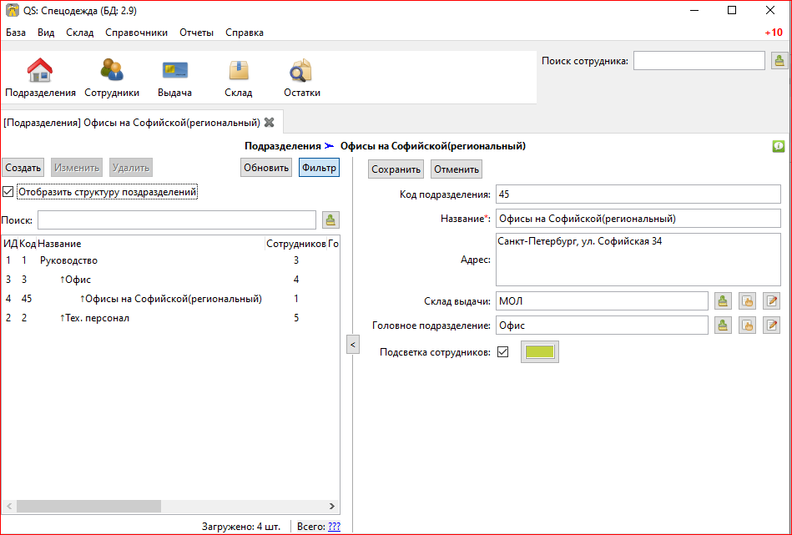
Task: Toggle Отобразить структуру подразделений checkbox
Action: click(9, 192)
